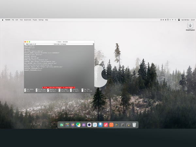This screenshot has height=147, width=196.
Task: Open the File menu
Action: point(13,20)
